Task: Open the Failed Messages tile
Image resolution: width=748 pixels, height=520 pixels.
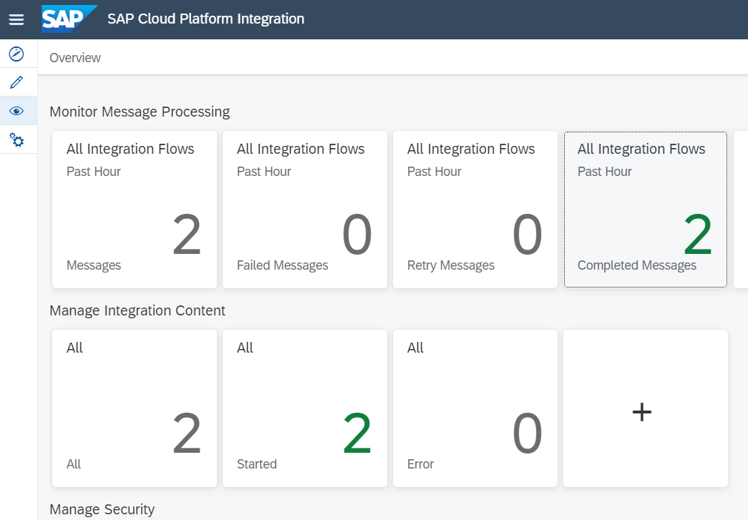Action: pyautogui.click(x=305, y=210)
